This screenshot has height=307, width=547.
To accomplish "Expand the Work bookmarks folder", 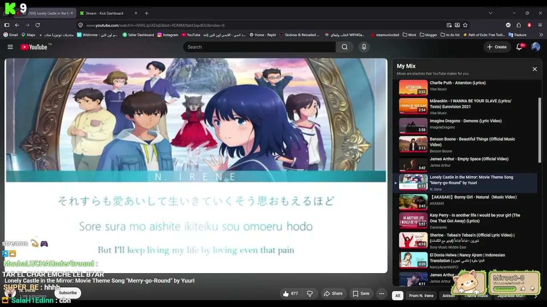I will coord(409,35).
